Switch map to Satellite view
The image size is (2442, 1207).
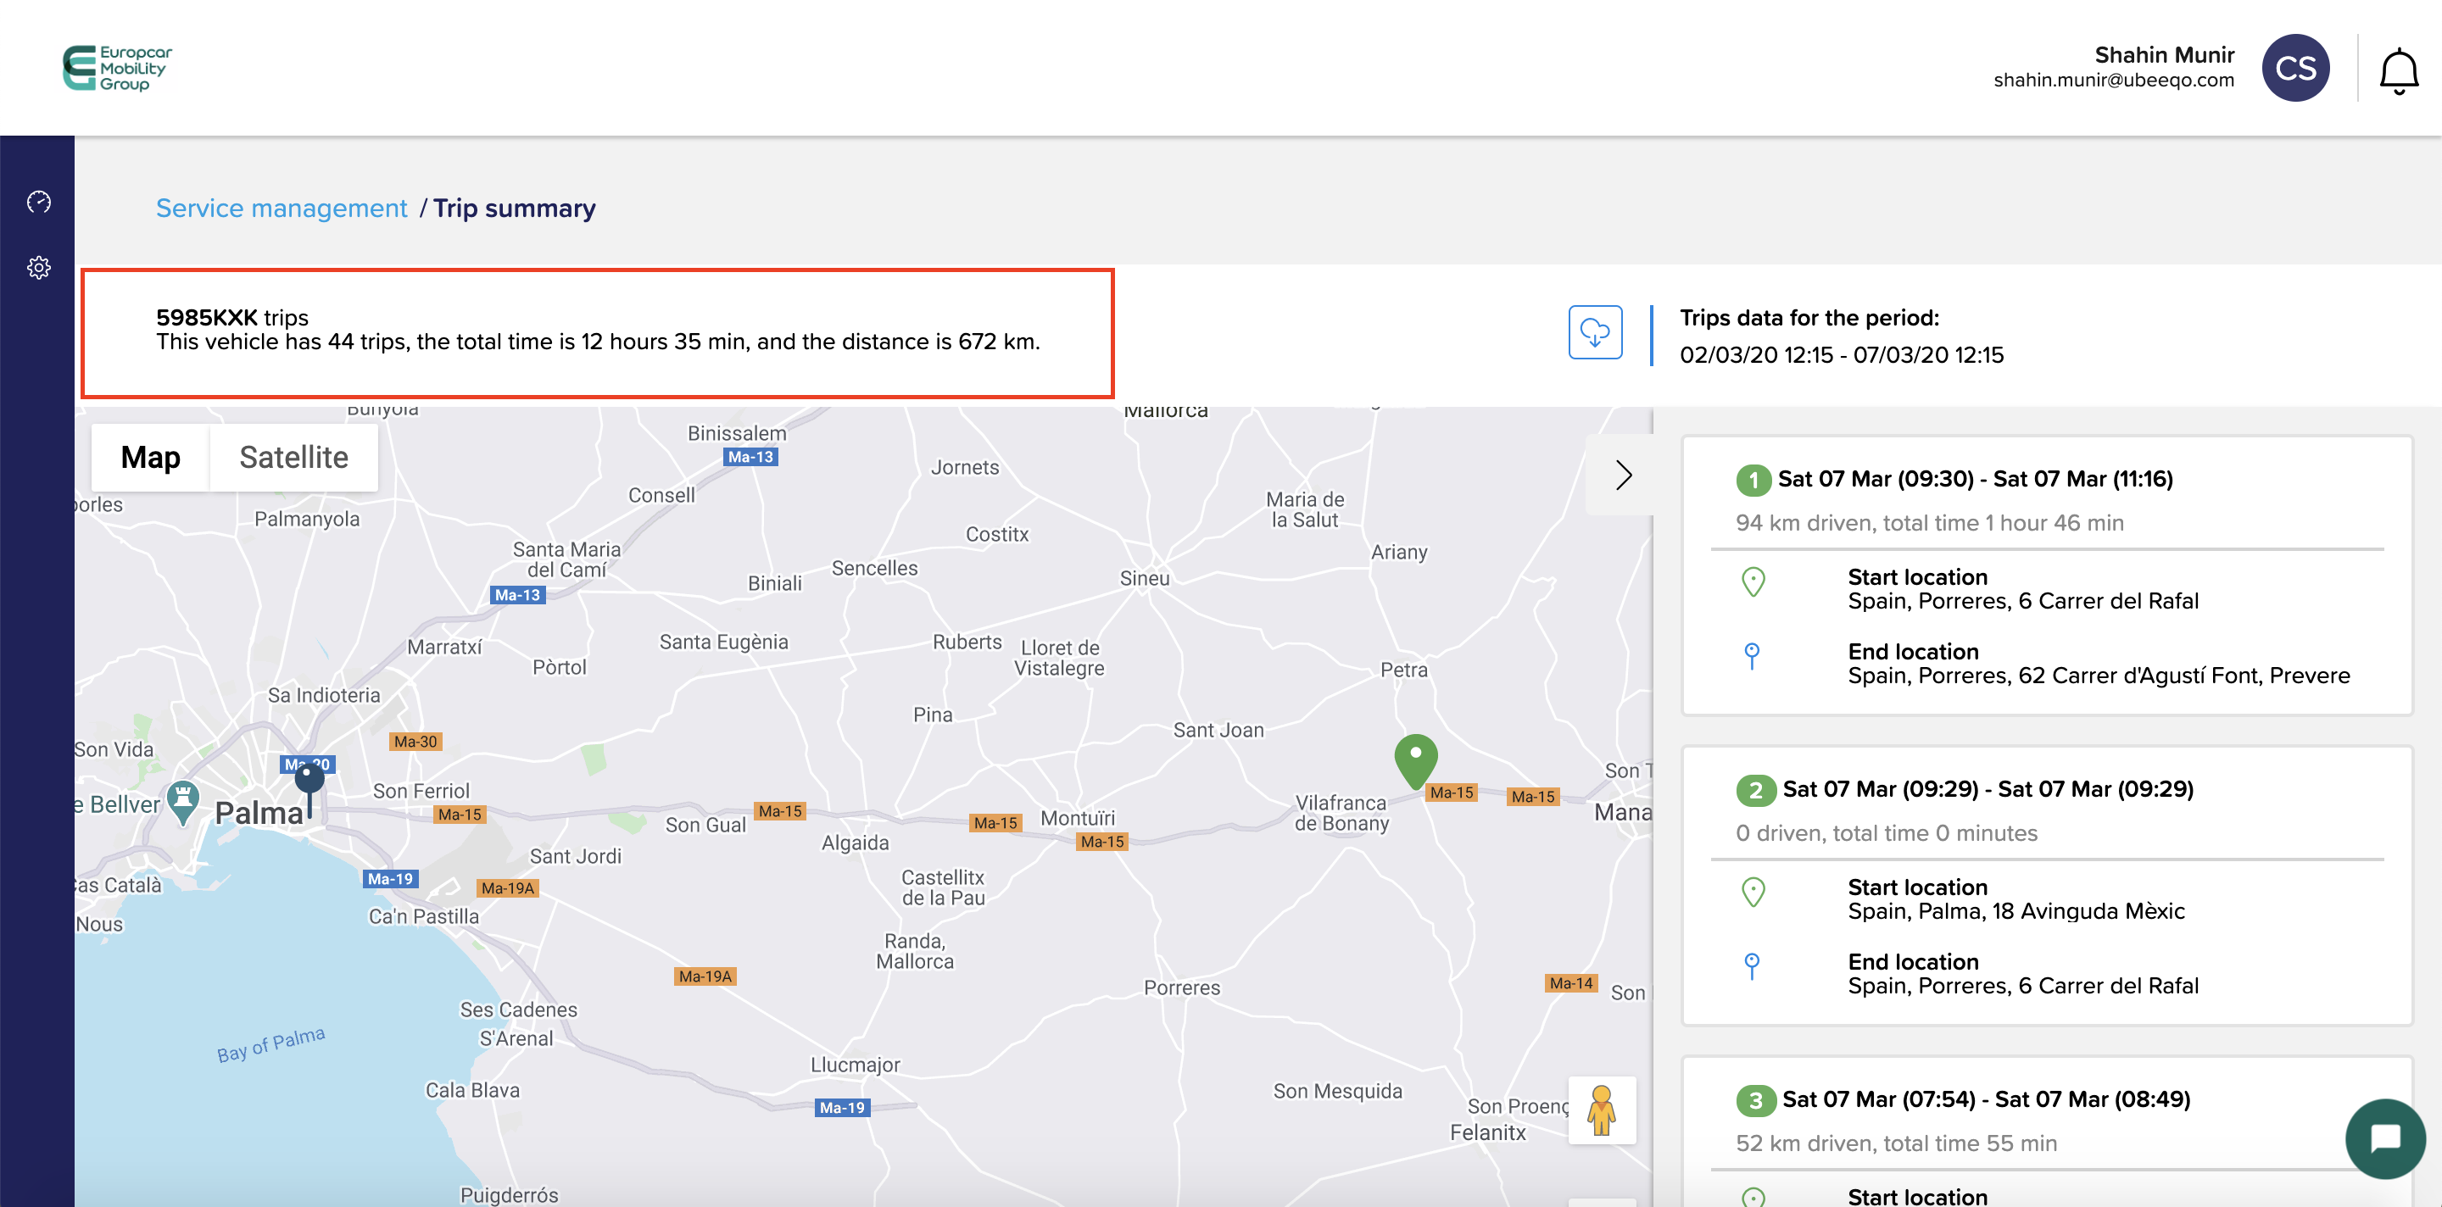(294, 458)
